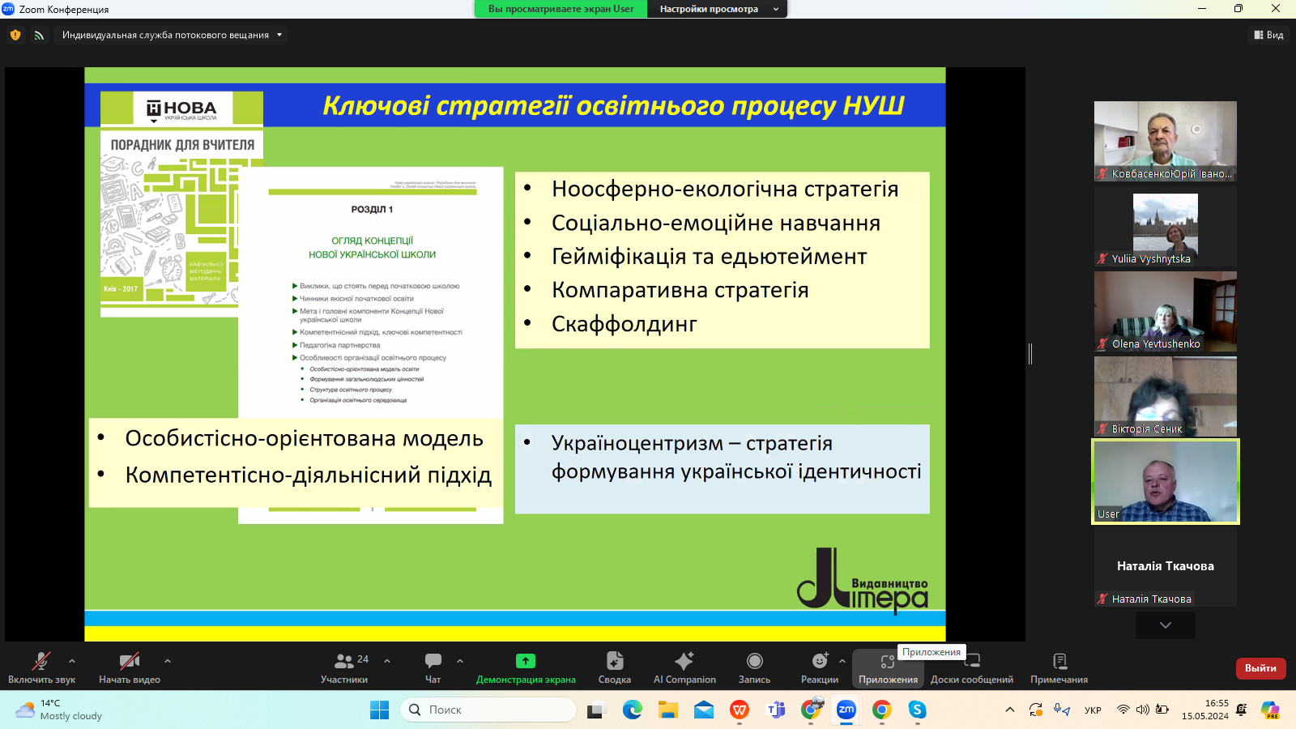1296x729 pixels.
Task: Open the Вид view menu
Action: point(1268,35)
